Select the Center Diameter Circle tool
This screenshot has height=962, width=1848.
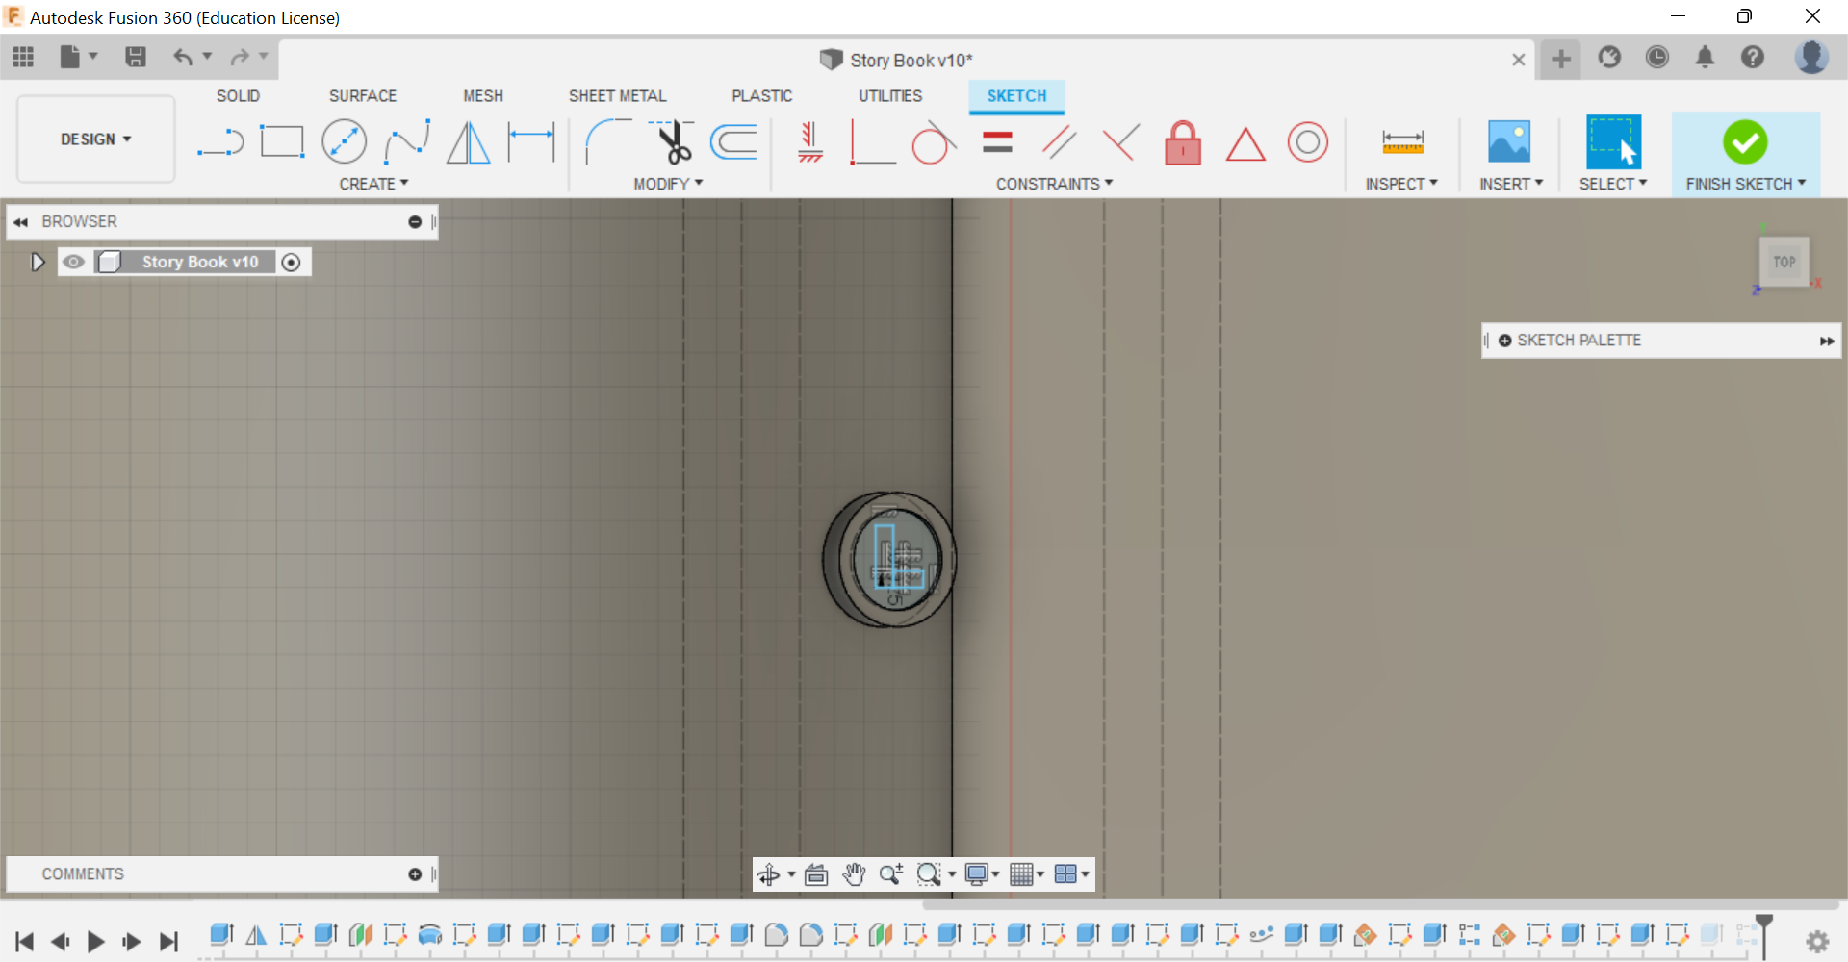coord(344,142)
